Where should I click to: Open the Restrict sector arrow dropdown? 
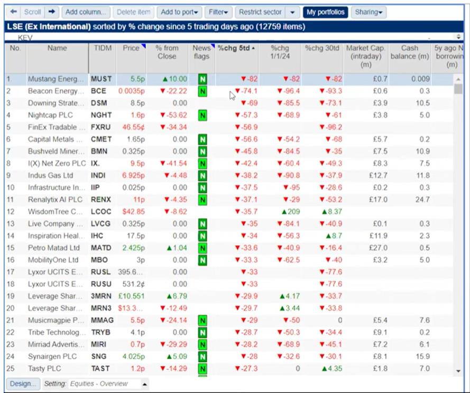click(x=292, y=12)
